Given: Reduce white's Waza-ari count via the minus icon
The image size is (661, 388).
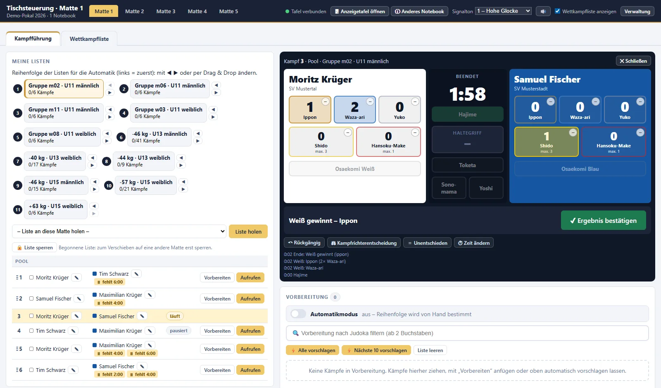Looking at the screenshot, I should click(x=370, y=102).
